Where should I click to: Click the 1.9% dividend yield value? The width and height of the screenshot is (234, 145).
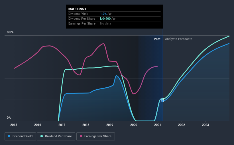click(x=103, y=14)
